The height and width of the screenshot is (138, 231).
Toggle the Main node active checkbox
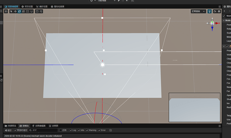click(224, 16)
